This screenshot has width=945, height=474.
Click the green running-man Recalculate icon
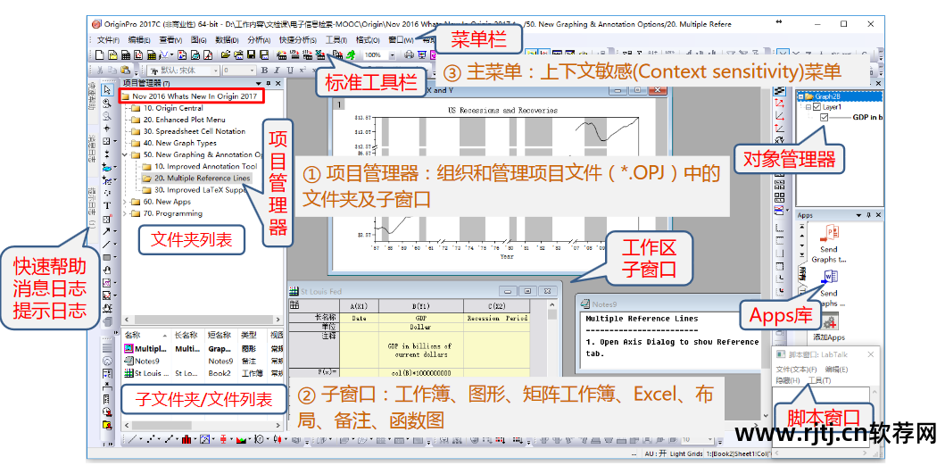351,54
